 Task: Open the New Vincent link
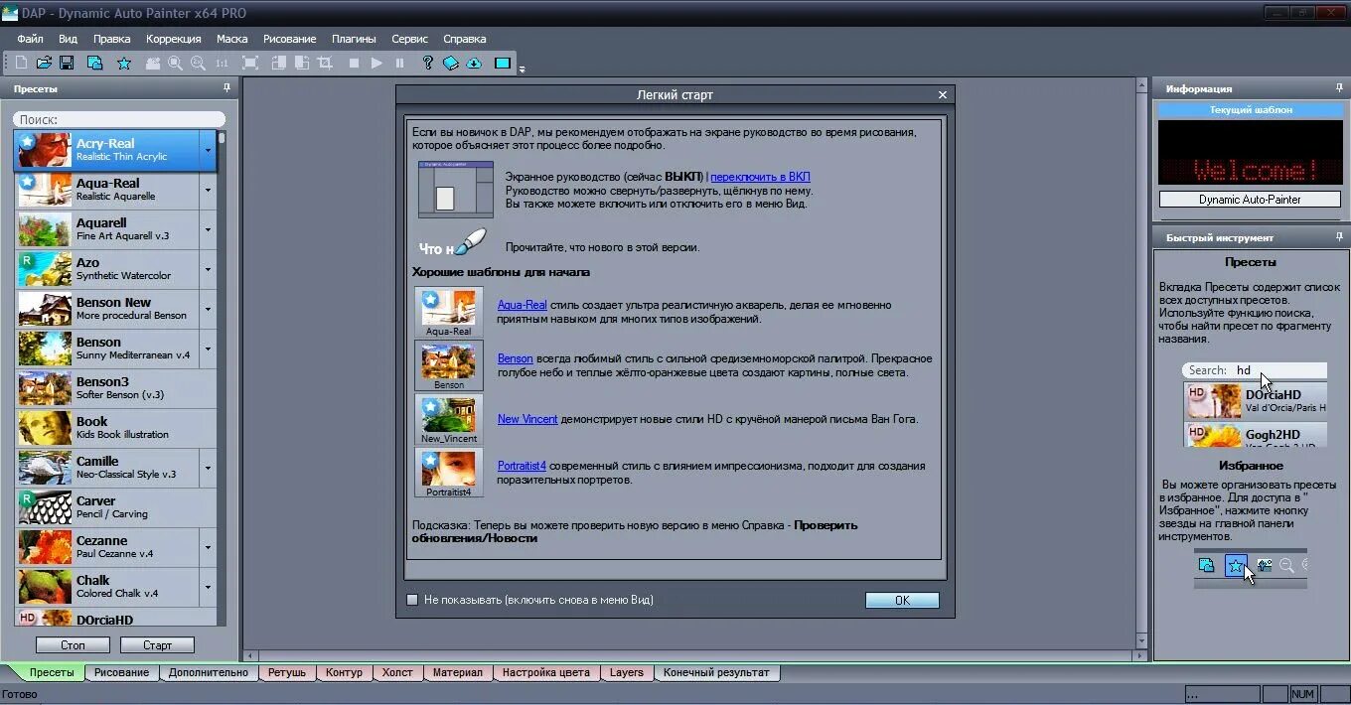[527, 419]
